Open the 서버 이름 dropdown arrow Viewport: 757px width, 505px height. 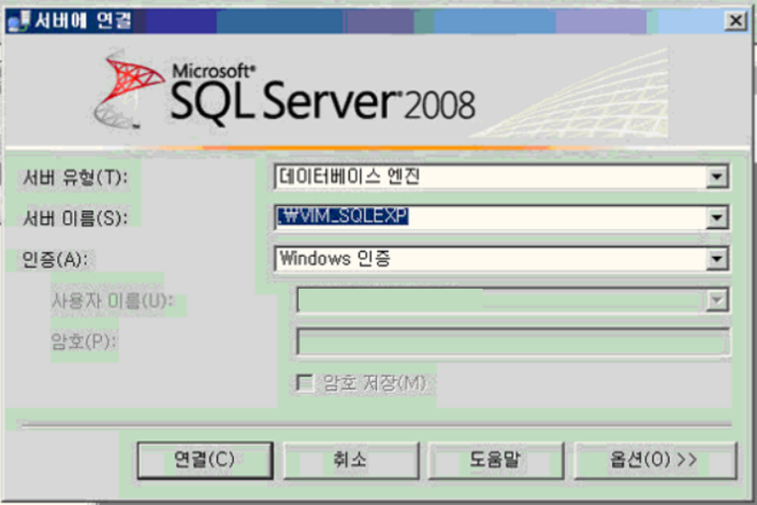[x=717, y=218]
